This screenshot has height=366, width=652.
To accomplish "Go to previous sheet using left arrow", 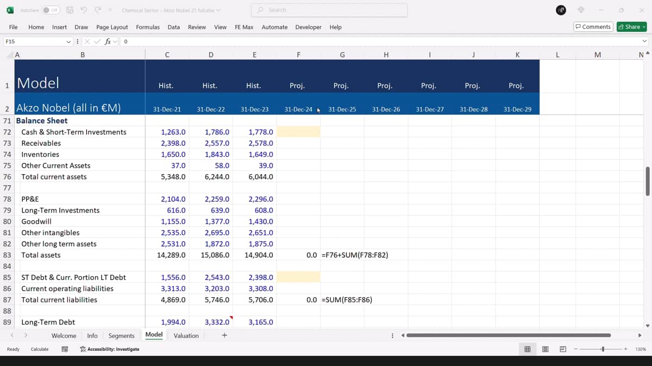I will pyautogui.click(x=11, y=336).
